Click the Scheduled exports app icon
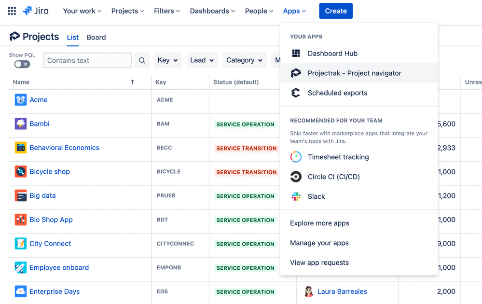The width and height of the screenshot is (482, 304). click(296, 93)
